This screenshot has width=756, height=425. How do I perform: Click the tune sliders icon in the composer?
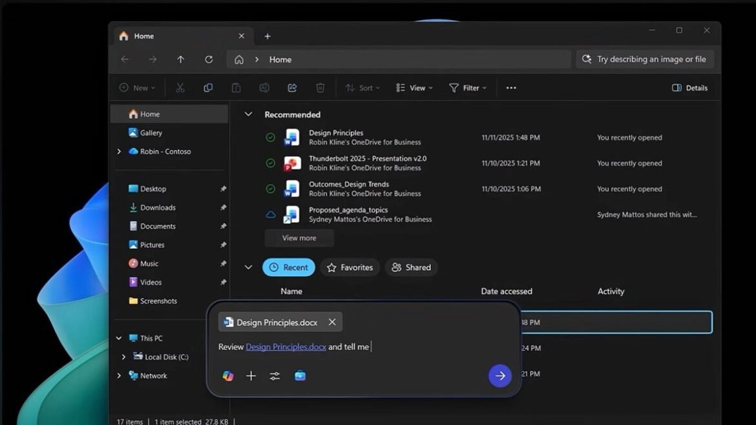point(275,375)
